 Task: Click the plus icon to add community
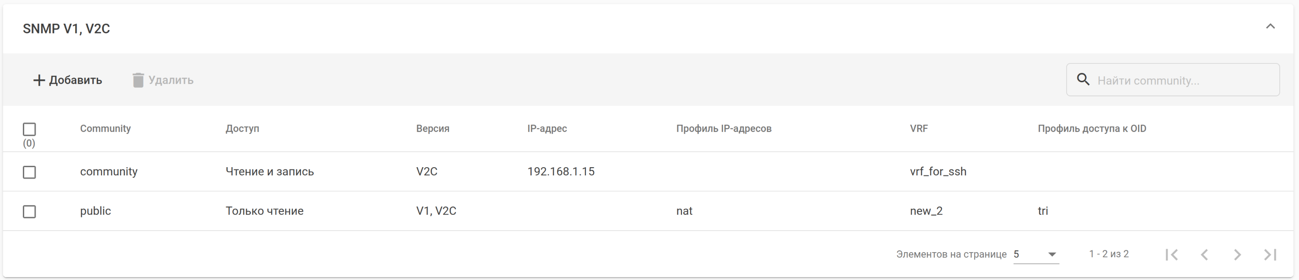pyautogui.click(x=39, y=80)
